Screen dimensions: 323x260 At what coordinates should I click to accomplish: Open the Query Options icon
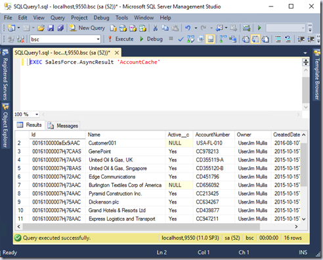200,39
